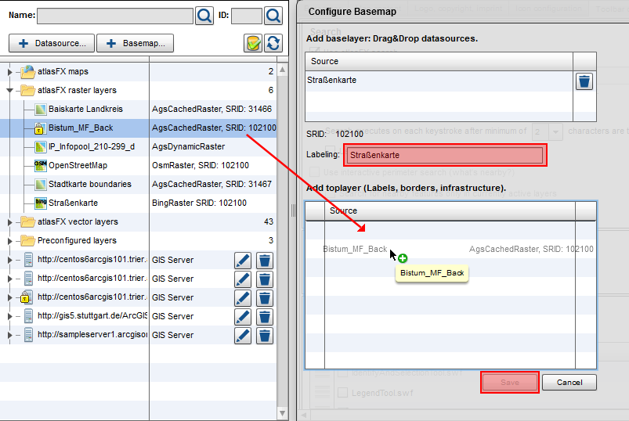Click the search icon beside ID field
The height and width of the screenshot is (421, 629).
click(273, 16)
